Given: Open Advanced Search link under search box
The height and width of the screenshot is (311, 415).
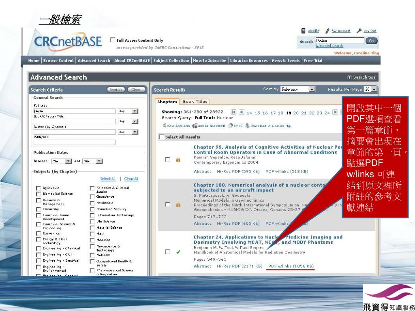Looking at the screenshot, I should click(329, 46).
